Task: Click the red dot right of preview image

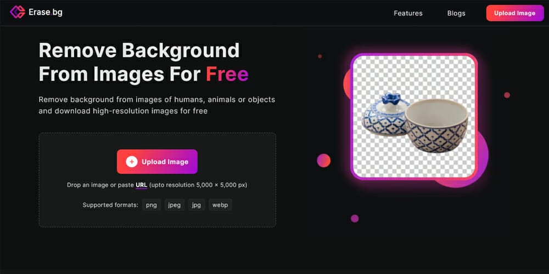Action: point(507,95)
